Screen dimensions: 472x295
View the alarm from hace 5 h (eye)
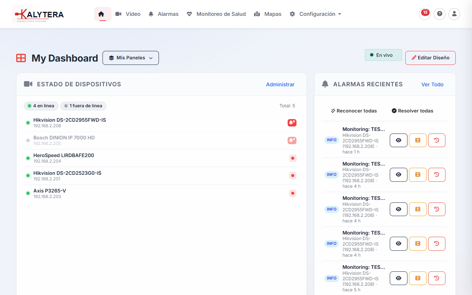[399, 278]
